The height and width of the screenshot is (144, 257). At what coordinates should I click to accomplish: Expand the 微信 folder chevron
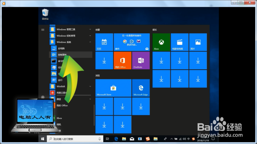[90, 99]
